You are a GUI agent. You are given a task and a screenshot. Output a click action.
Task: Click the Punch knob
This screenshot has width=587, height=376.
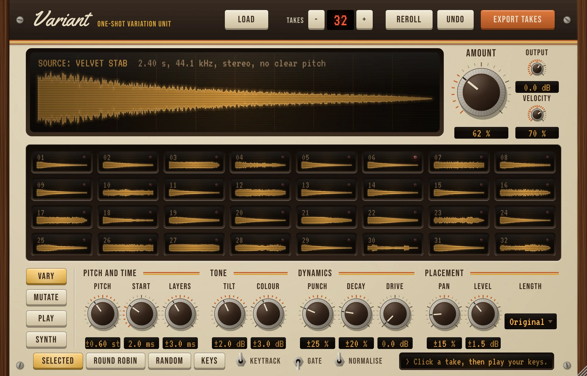317,314
